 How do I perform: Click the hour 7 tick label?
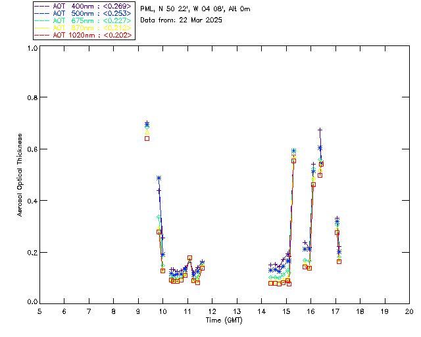click(x=89, y=311)
